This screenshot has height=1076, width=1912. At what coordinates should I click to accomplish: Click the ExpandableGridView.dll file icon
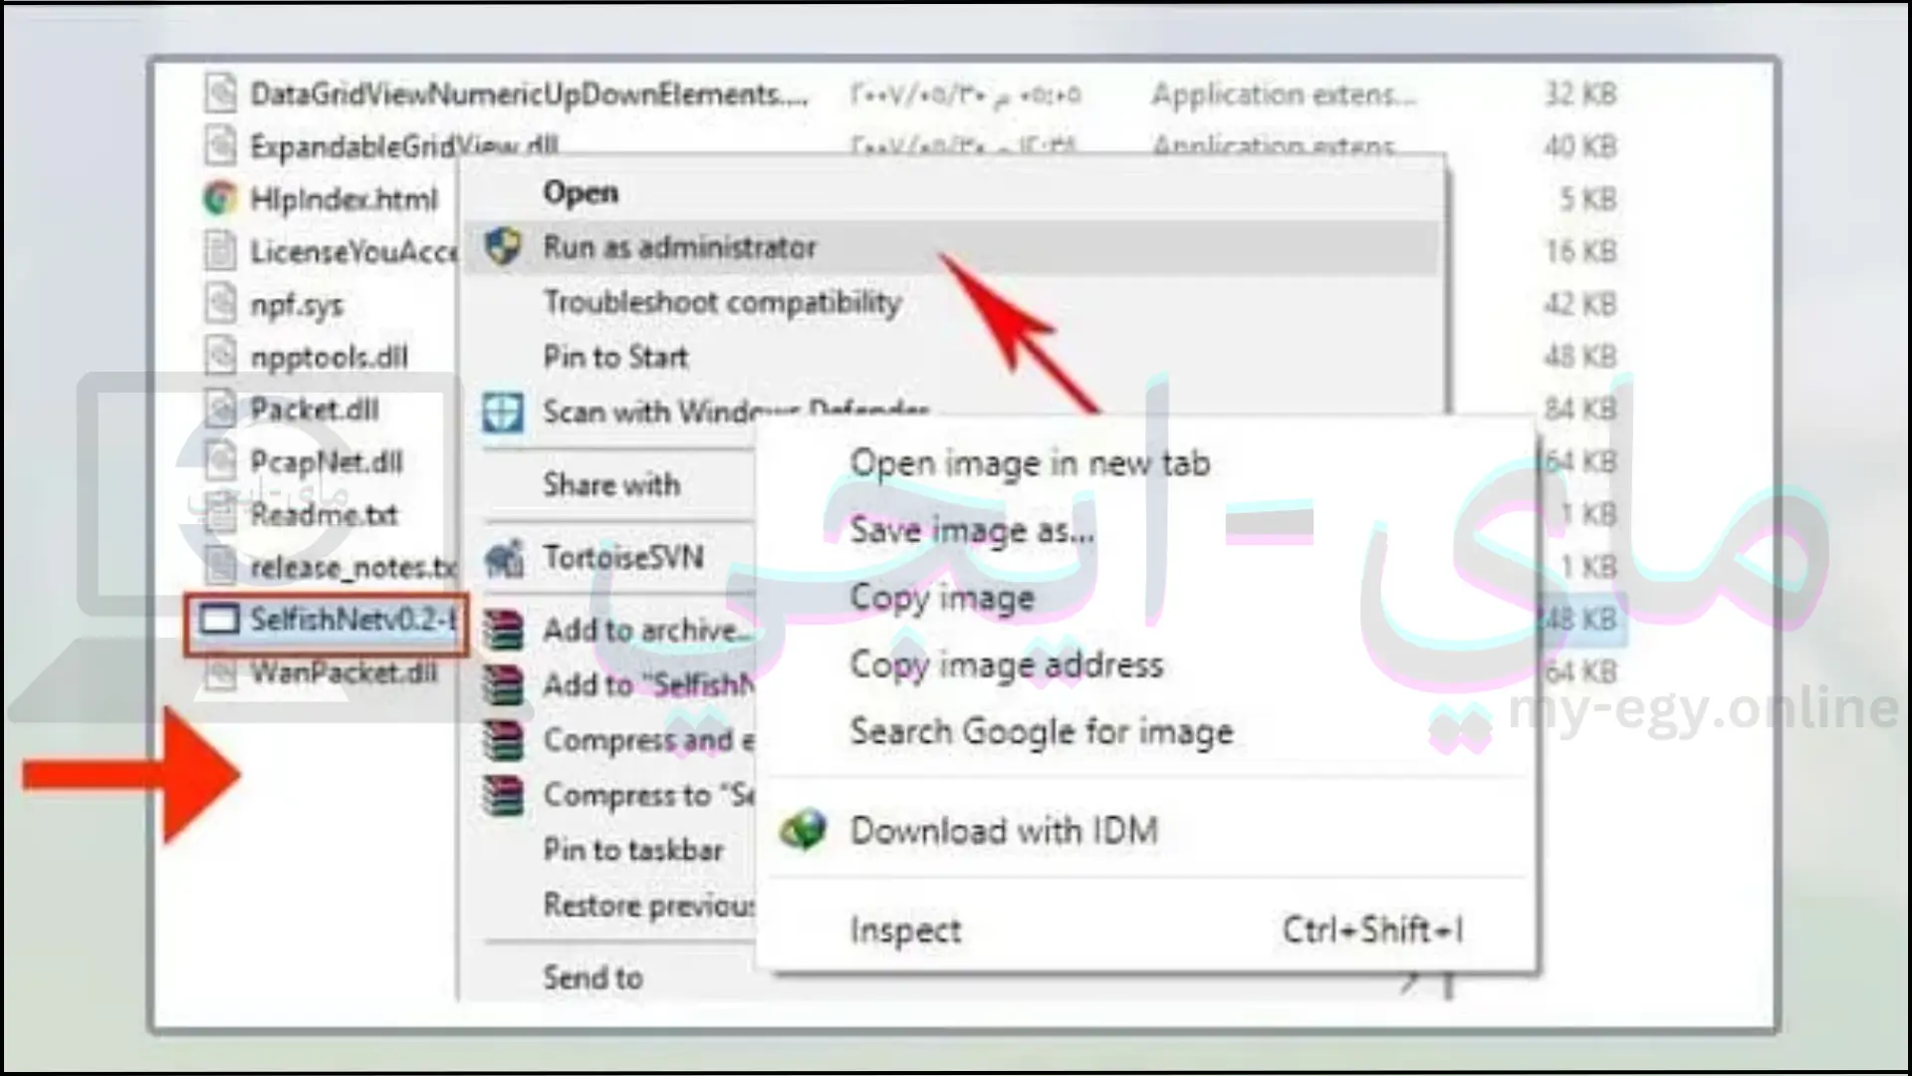[x=220, y=145]
